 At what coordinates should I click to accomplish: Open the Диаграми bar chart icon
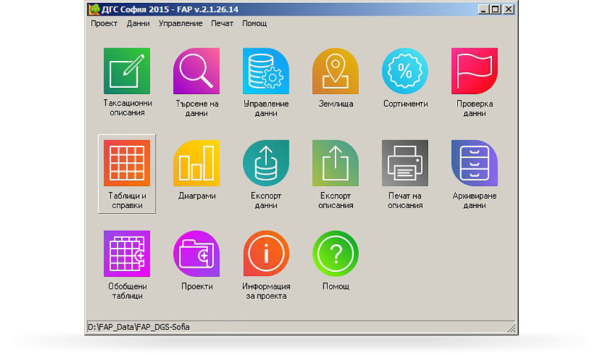tap(196, 163)
